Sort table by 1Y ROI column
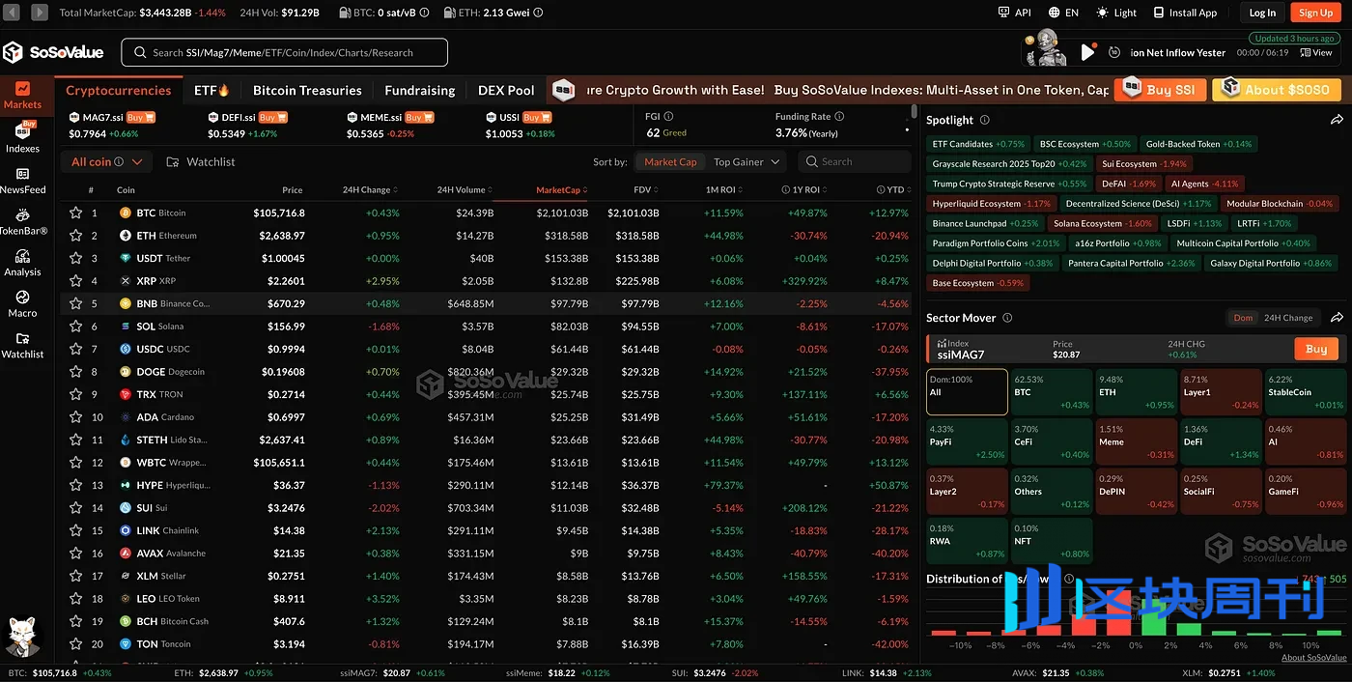This screenshot has width=1352, height=682. pyautogui.click(x=804, y=190)
